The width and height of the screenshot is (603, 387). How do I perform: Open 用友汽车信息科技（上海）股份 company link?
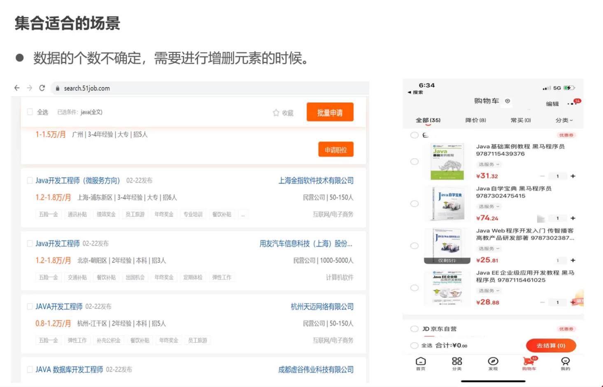(306, 243)
